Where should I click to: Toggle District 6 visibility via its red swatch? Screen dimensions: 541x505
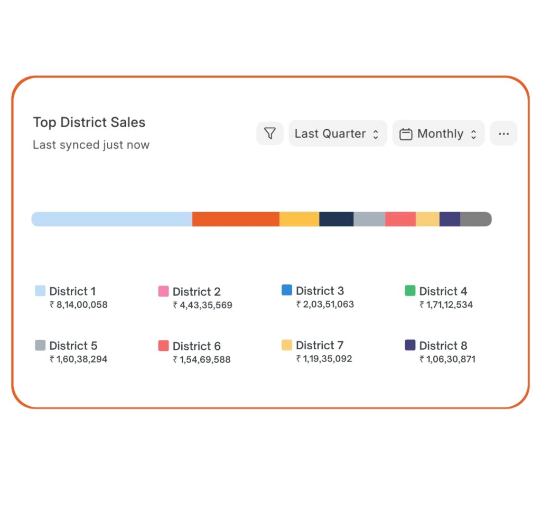(x=163, y=346)
